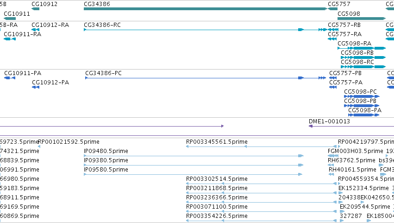Select the CG5757 gene label

click(339, 4)
